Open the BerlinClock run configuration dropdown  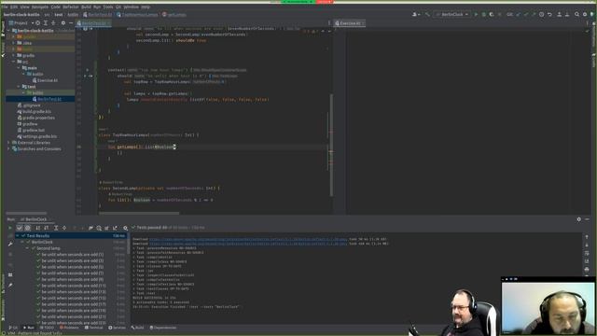point(452,15)
